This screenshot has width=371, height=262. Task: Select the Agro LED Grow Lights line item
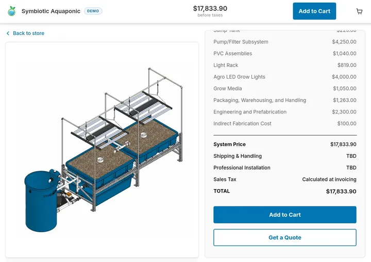pyautogui.click(x=284, y=77)
